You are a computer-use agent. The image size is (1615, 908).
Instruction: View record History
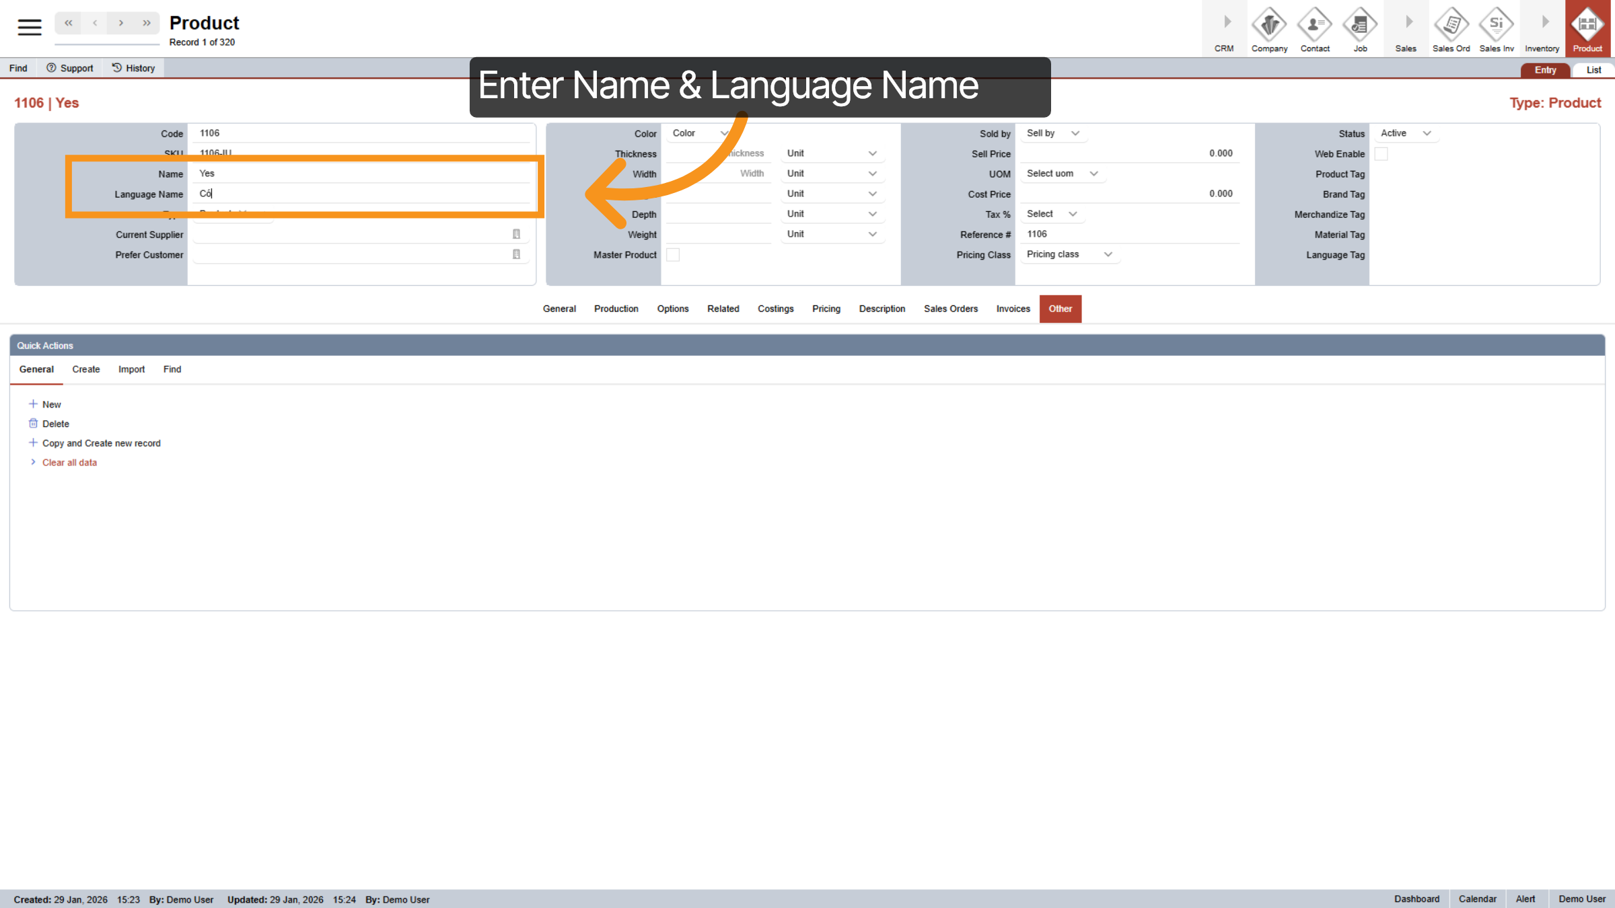point(133,67)
